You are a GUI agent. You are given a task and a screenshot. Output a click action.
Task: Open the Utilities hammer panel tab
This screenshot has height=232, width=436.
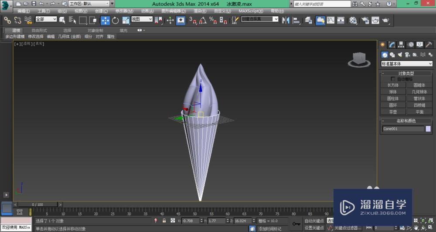tap(429, 45)
